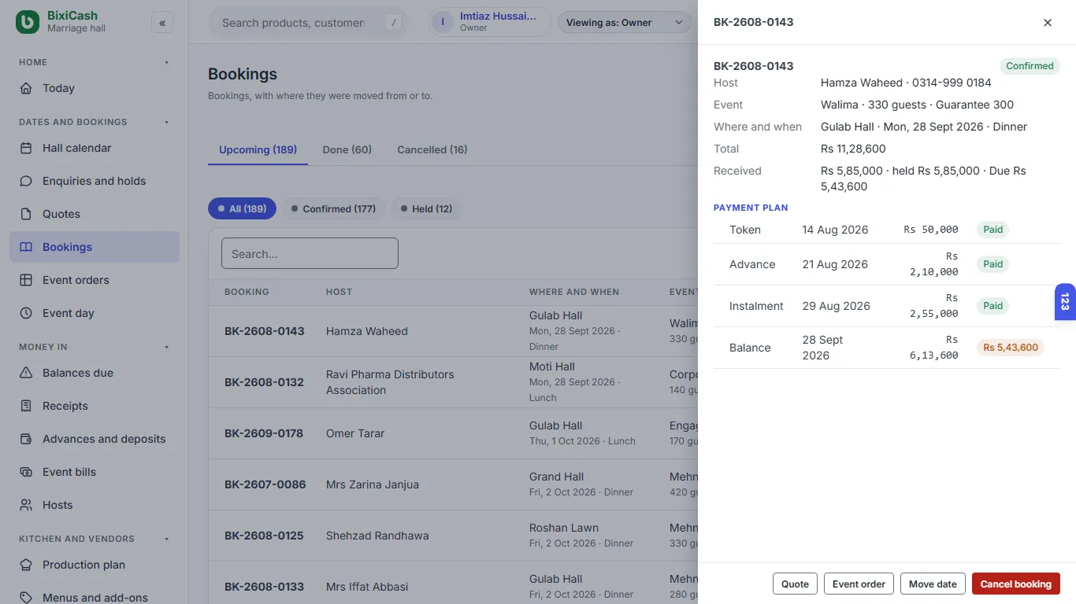The height and width of the screenshot is (604, 1076).
Task: Collapse the MONEY IN section
Action: point(166,347)
